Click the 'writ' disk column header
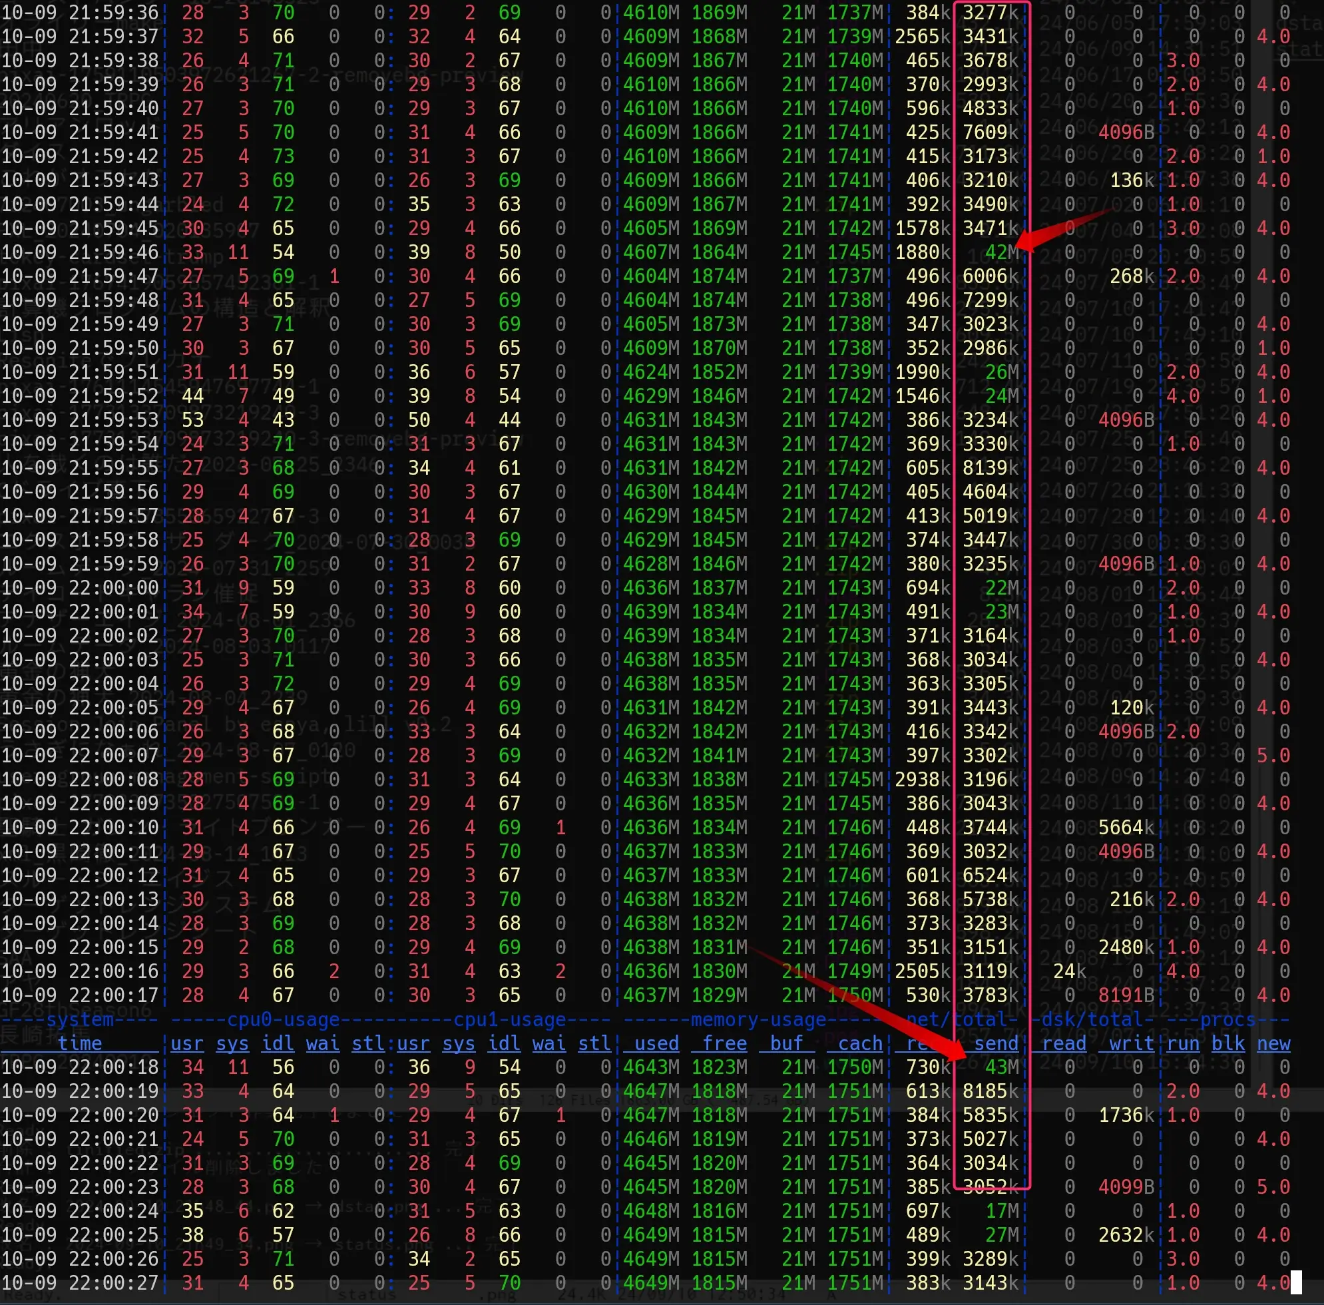This screenshot has width=1324, height=1305. (x=1132, y=1043)
